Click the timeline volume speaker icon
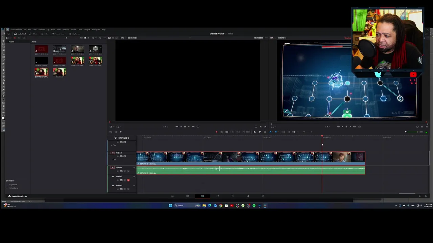The height and width of the screenshot is (243, 433). coord(406,132)
